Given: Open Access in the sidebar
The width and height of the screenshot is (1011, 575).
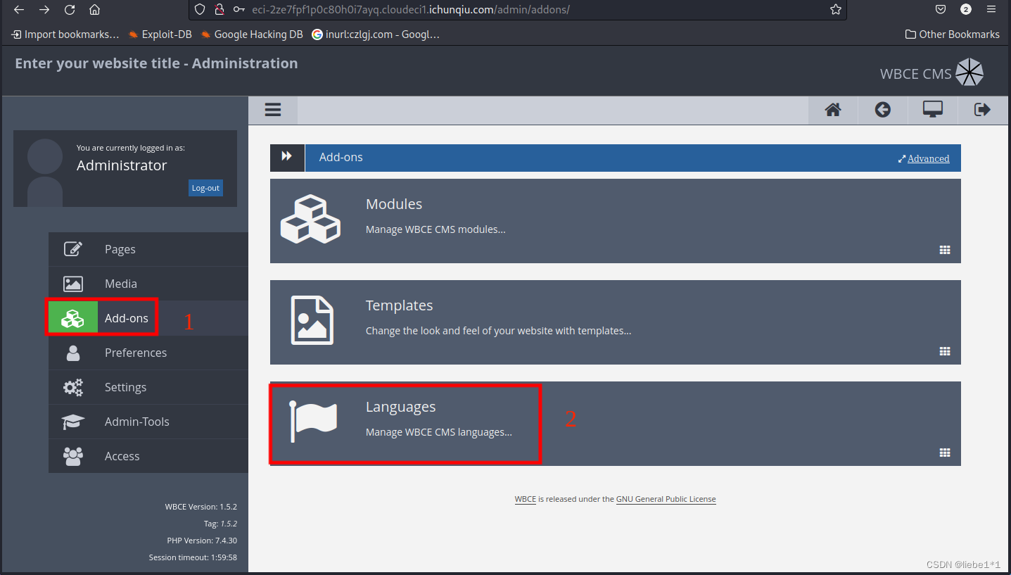Looking at the screenshot, I should [148, 456].
